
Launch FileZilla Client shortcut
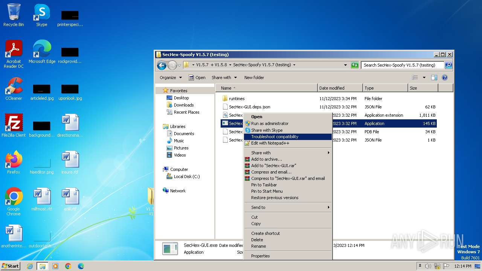pos(14,126)
